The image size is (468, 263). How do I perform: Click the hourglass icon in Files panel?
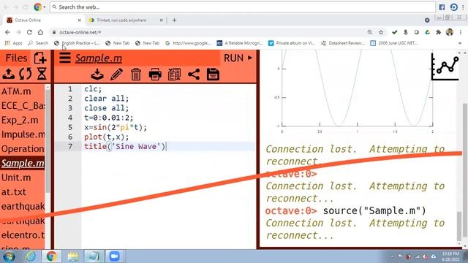[42, 74]
